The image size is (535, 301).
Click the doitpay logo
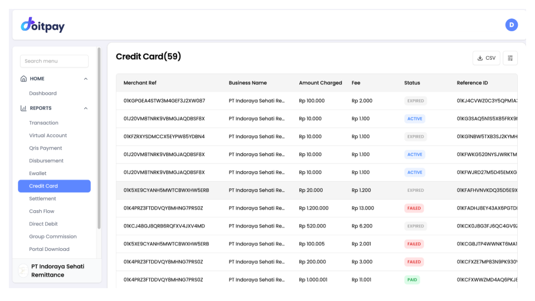point(43,25)
